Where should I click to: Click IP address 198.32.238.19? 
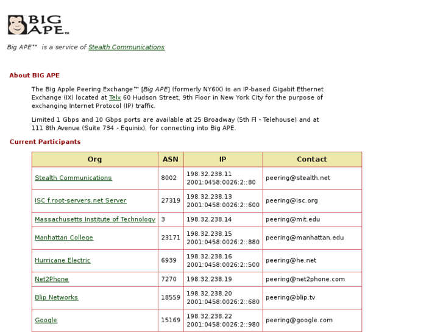click(x=209, y=279)
